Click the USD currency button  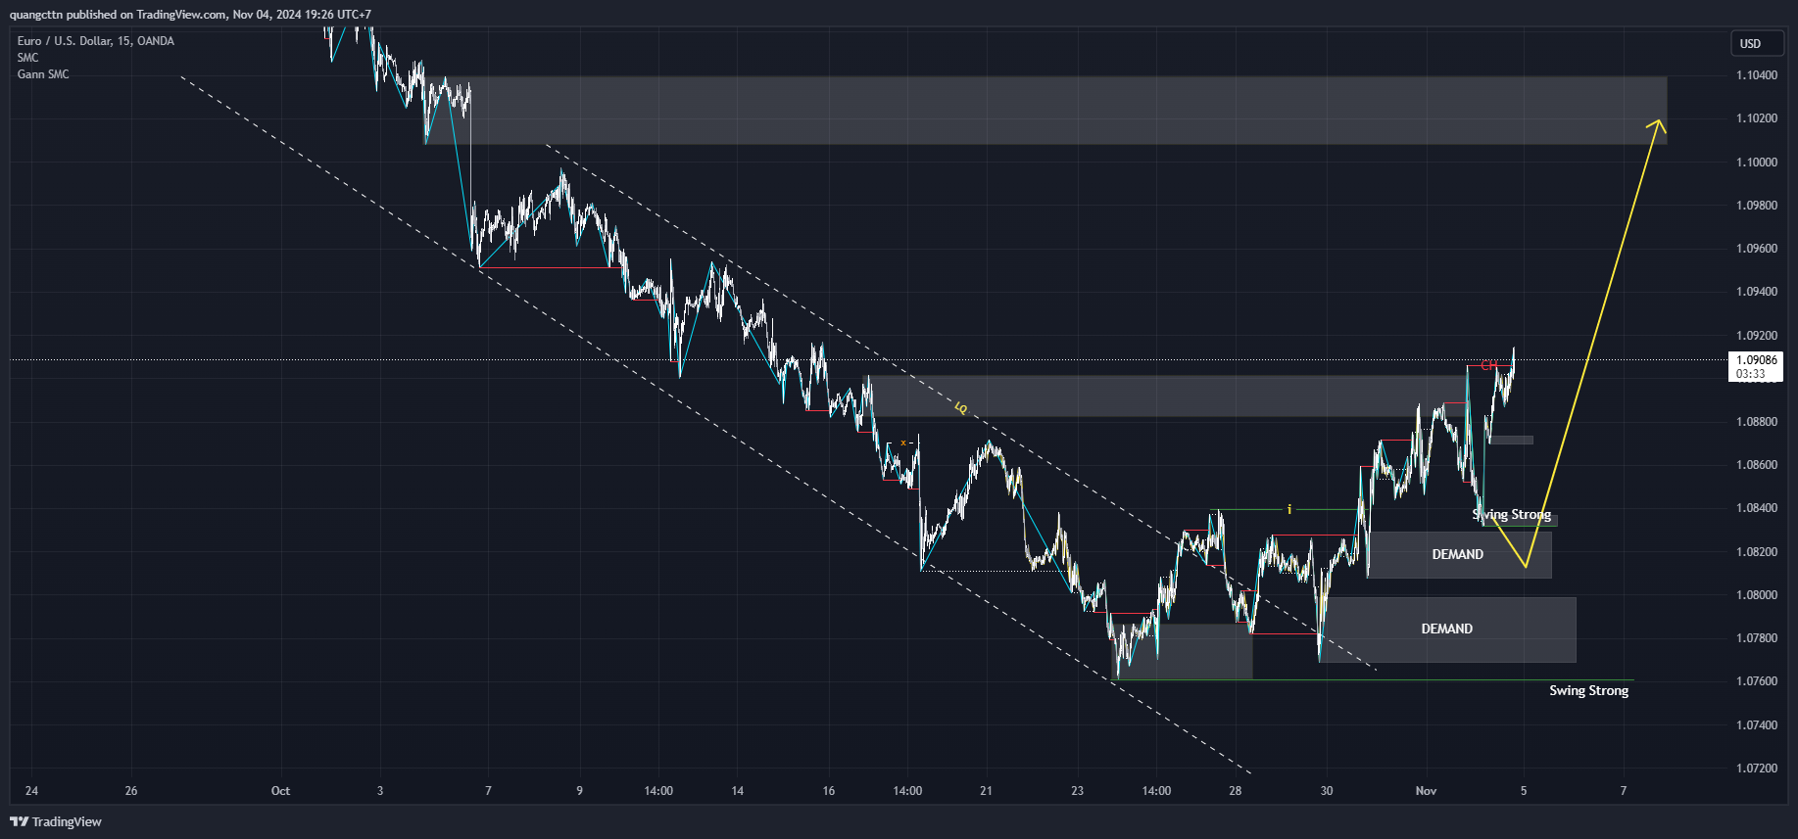(x=1756, y=44)
